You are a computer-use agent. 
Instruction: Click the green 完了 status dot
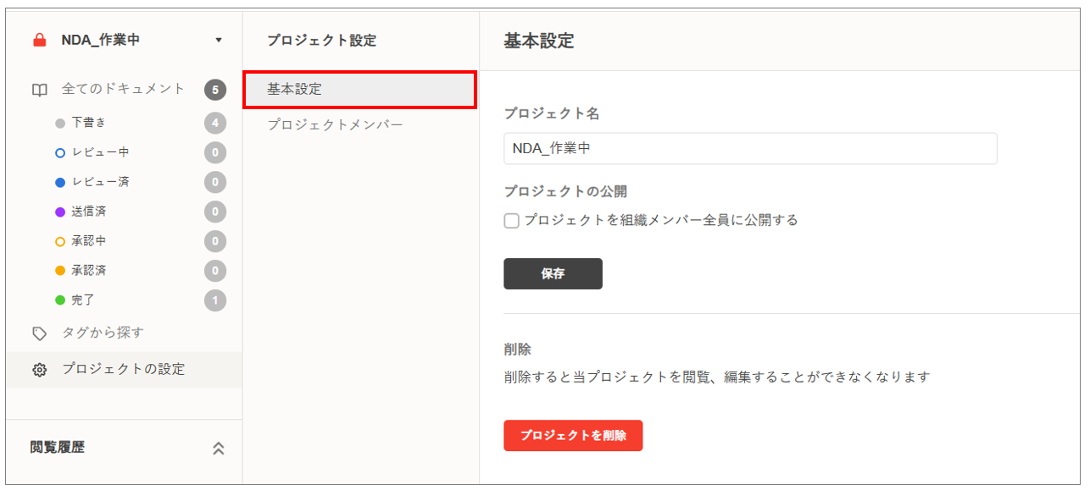(x=60, y=300)
